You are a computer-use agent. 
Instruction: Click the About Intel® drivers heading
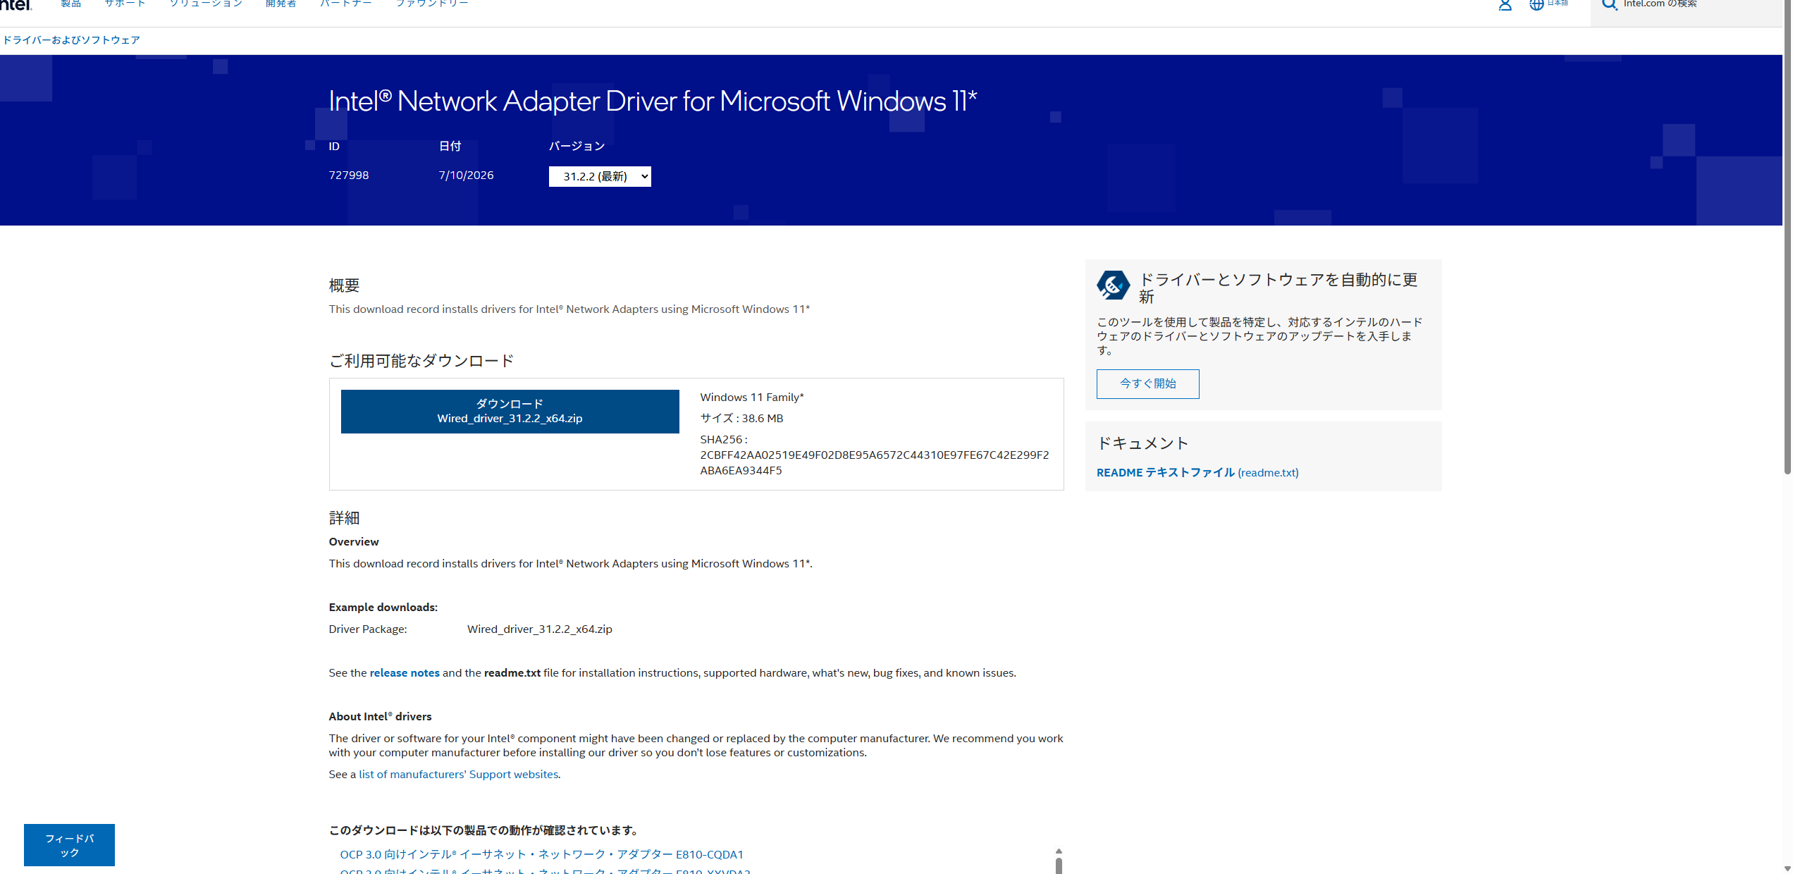(381, 717)
